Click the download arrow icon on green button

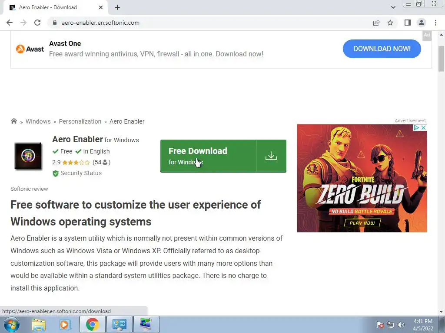tap(271, 156)
